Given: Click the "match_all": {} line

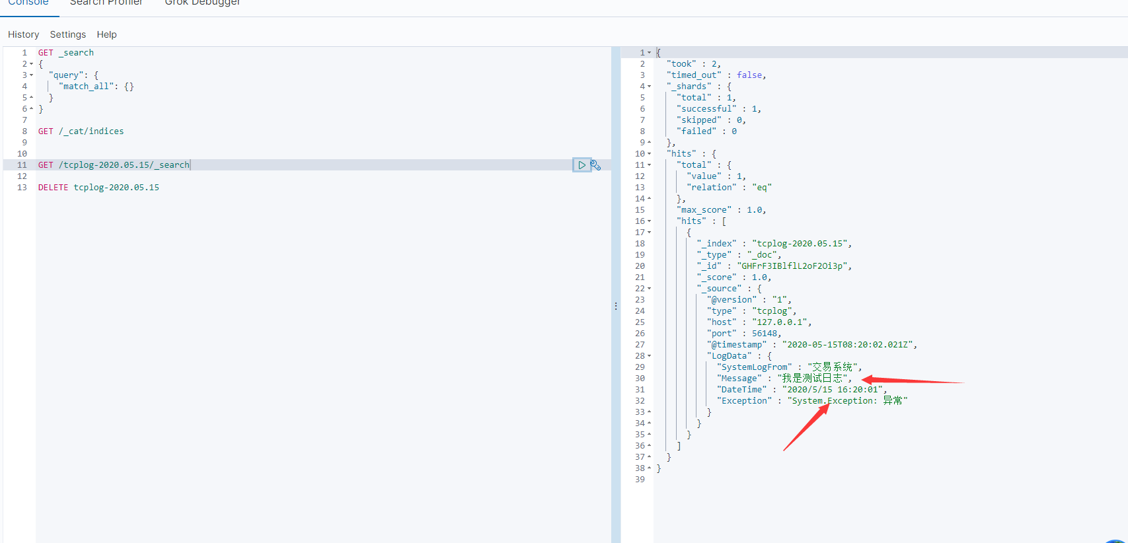Looking at the screenshot, I should (96, 87).
